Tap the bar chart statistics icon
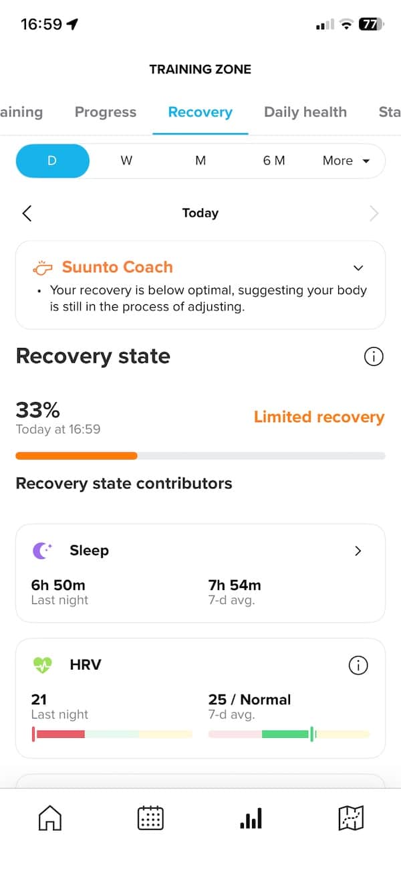 (x=251, y=817)
